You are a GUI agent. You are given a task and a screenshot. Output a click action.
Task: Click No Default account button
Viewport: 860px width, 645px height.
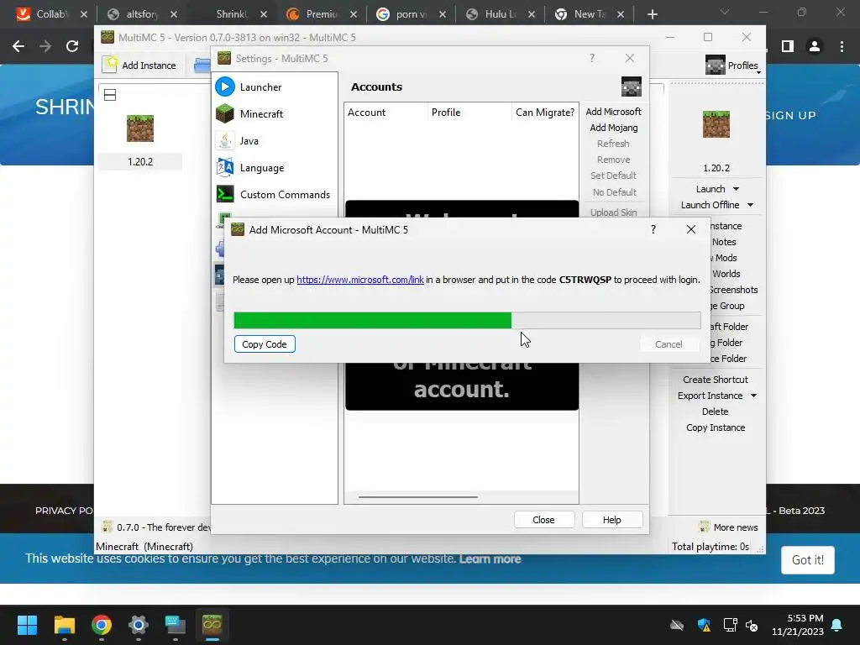[x=614, y=192]
